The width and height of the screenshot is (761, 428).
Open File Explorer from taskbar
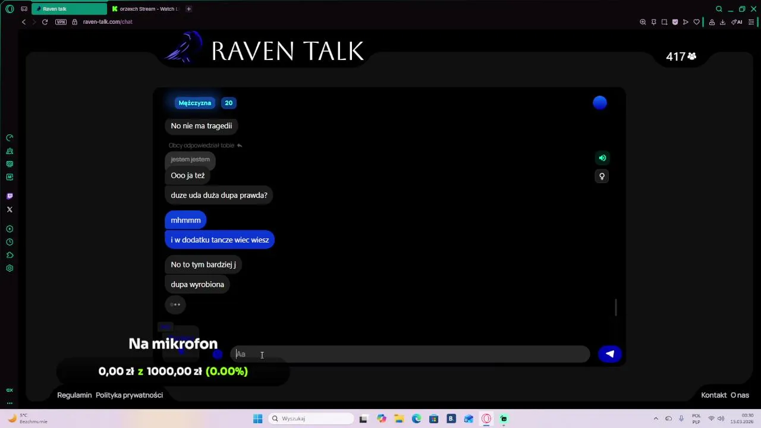pyautogui.click(x=399, y=419)
